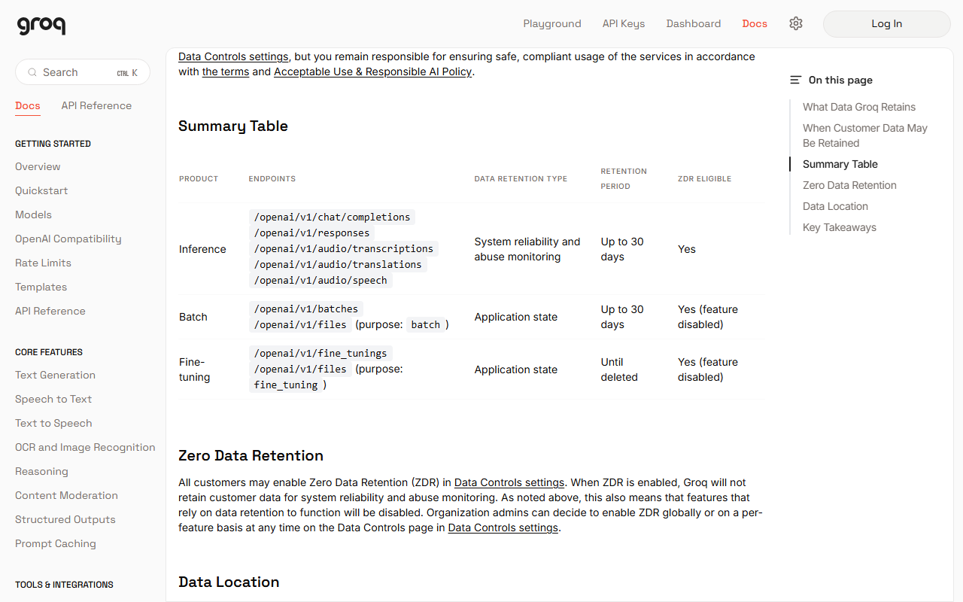Open Structured Outputs docs
The image size is (963, 602).
[65, 519]
